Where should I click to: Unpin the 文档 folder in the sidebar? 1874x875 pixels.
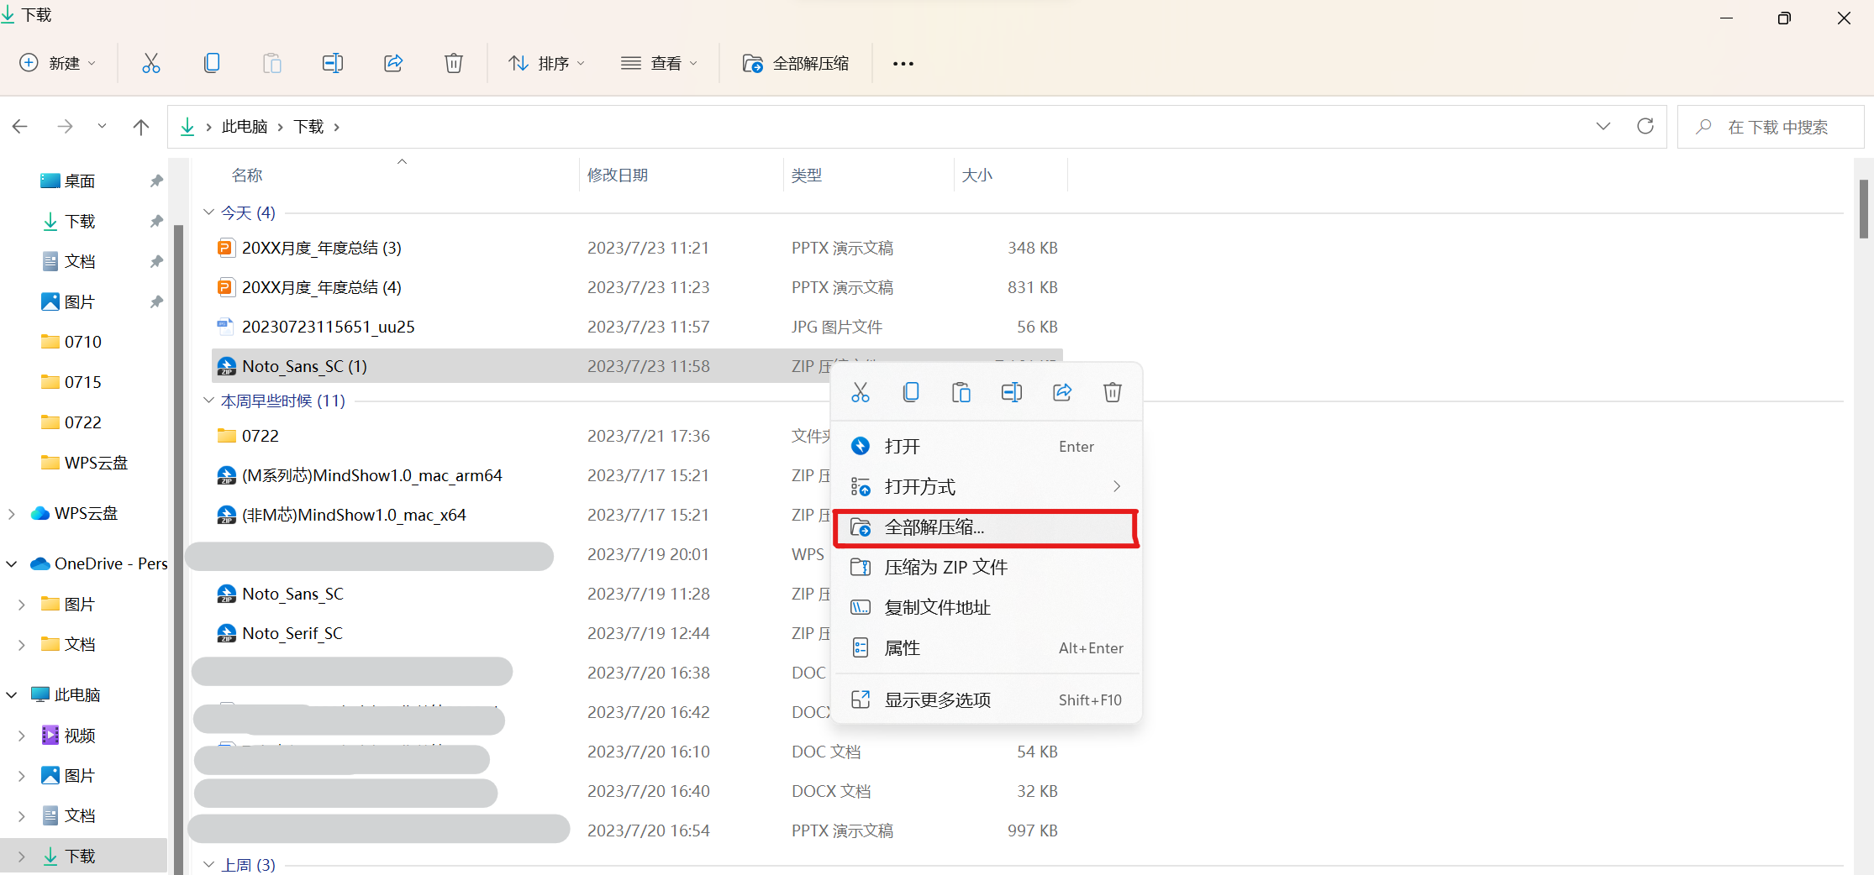(156, 261)
